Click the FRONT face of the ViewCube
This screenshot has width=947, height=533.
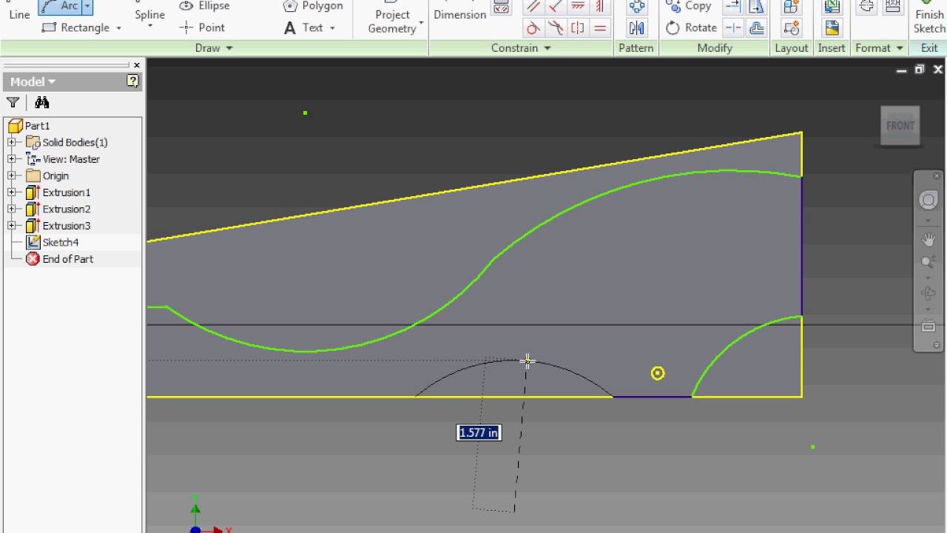(x=900, y=125)
